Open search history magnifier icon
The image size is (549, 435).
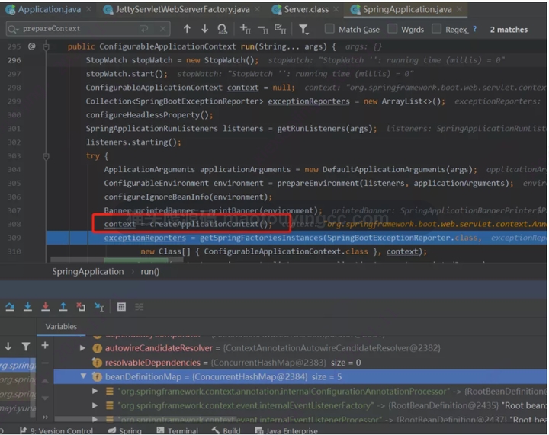click(x=13, y=29)
